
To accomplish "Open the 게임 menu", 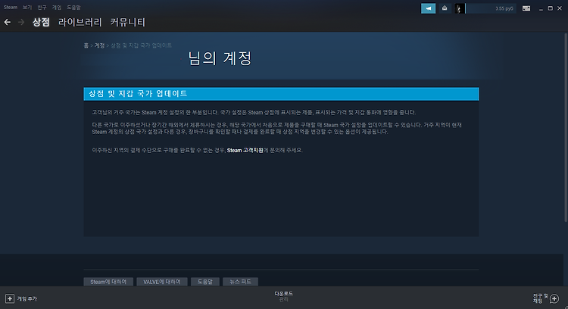I will tap(57, 8).
